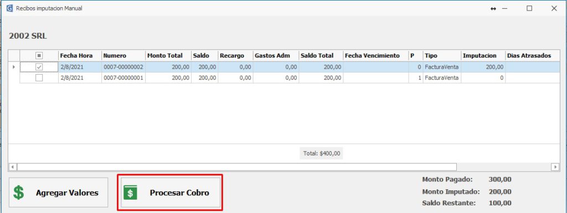
Task: Click the Dias Atrasados column header
Action: pyautogui.click(x=532, y=55)
